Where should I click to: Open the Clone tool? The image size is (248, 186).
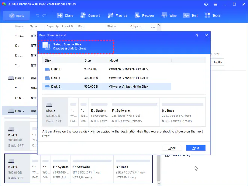65,15
